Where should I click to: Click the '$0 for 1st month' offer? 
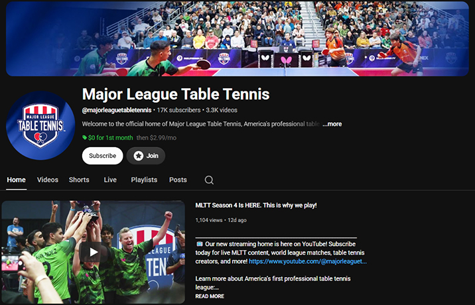coord(107,138)
